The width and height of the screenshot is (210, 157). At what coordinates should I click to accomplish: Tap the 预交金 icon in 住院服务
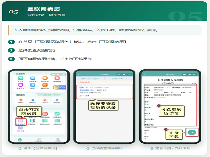21,100
